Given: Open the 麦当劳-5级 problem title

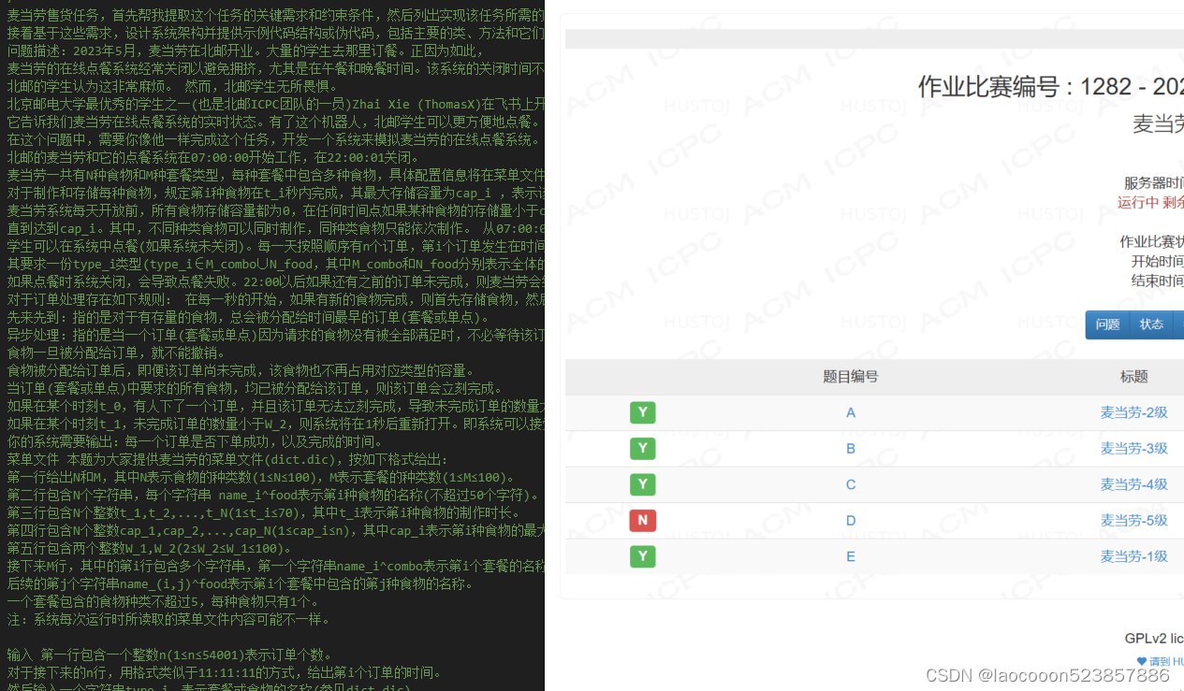Looking at the screenshot, I should 1133,521.
